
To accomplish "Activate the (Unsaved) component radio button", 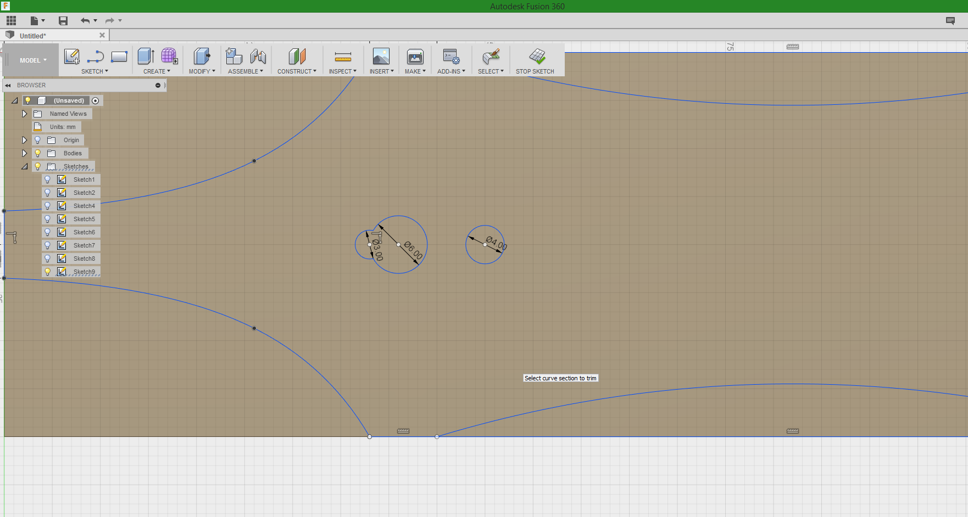I will pos(96,100).
